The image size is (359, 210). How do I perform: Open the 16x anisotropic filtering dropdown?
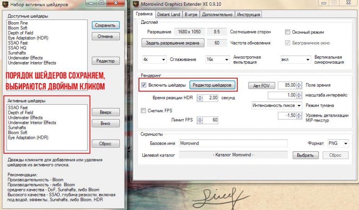click(x=217, y=60)
